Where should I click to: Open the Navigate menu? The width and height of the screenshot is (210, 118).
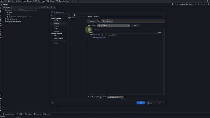[x=18, y=1]
